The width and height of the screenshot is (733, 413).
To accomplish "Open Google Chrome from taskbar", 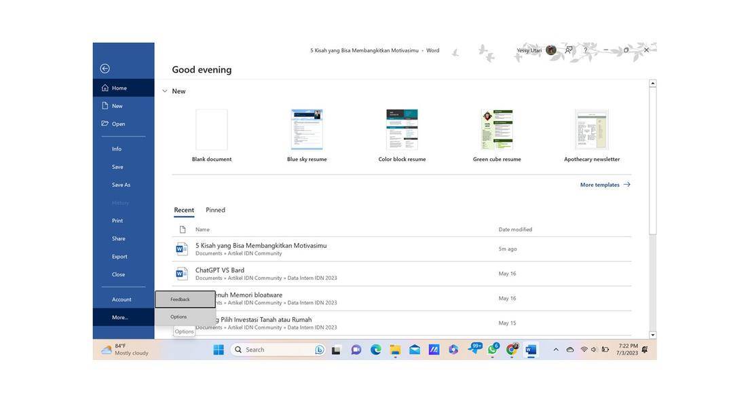I will [512, 349].
